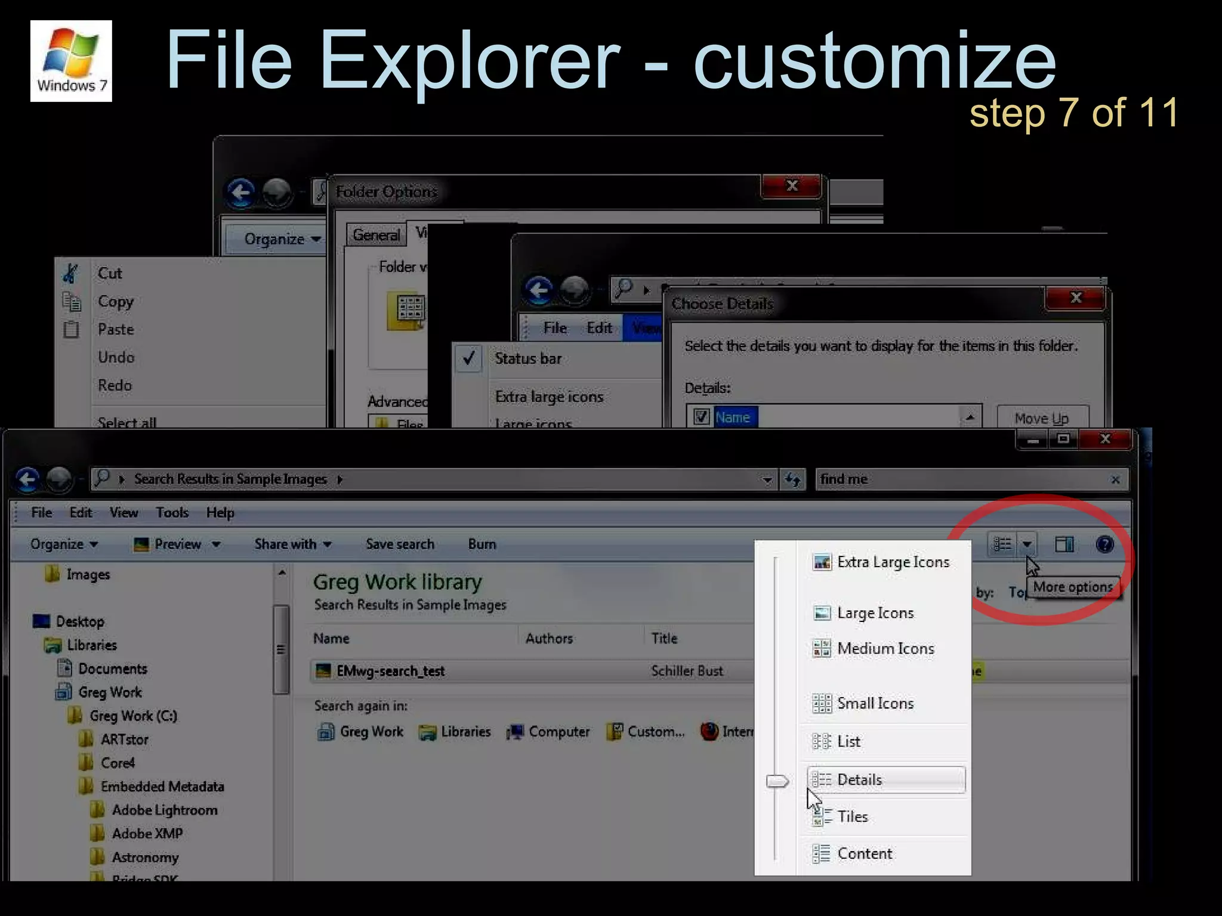Select Large Icons view

[x=863, y=612]
